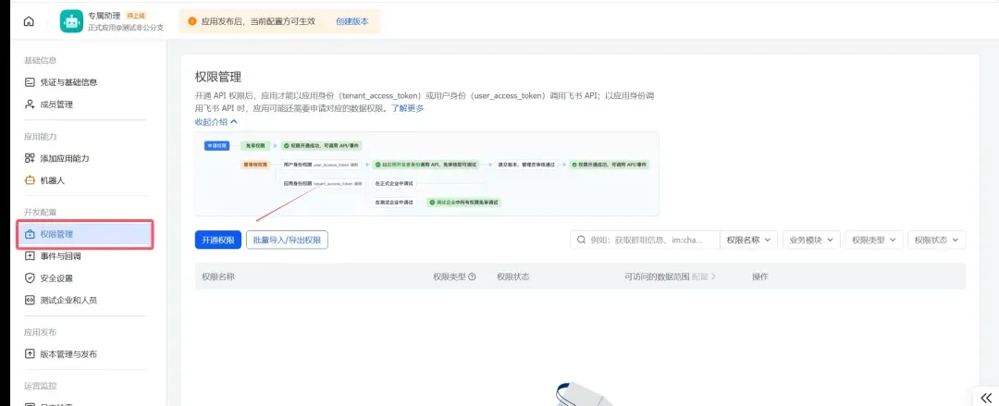Click the 开通权限 button
The width and height of the screenshot is (999, 406).
[218, 240]
